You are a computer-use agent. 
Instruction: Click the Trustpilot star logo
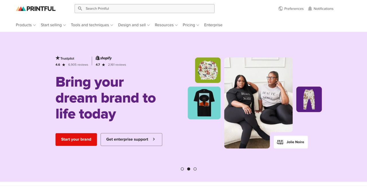tap(58, 58)
